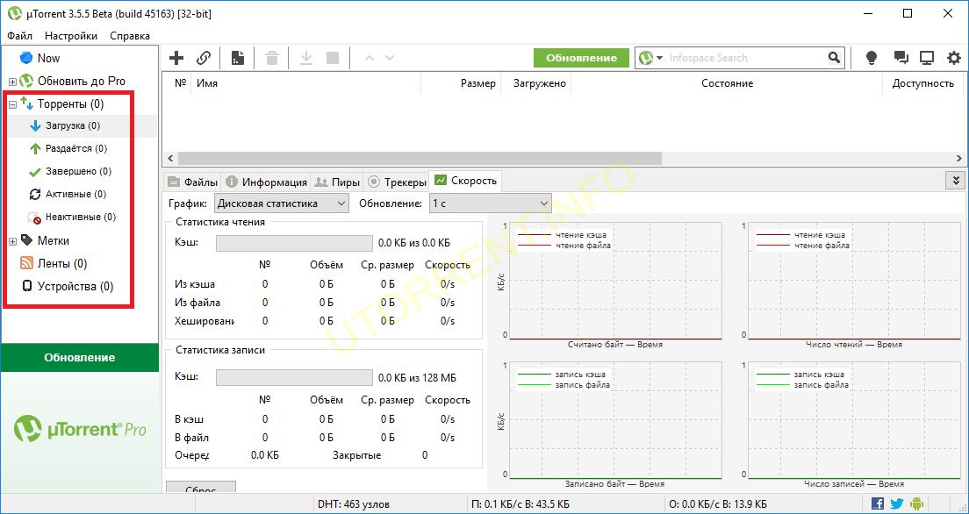
Task: Sort by the Загружено column header
Action: [535, 83]
